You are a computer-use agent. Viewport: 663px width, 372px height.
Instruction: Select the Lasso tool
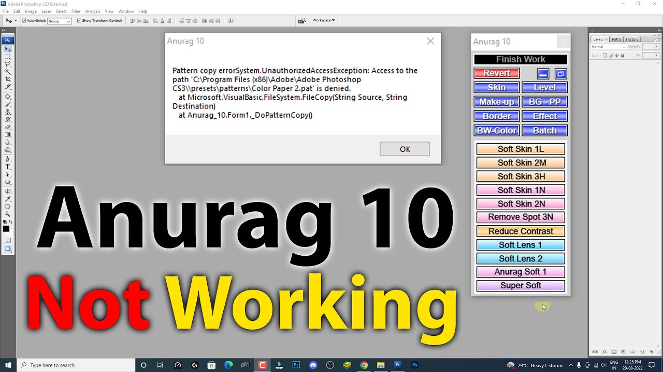coord(8,64)
